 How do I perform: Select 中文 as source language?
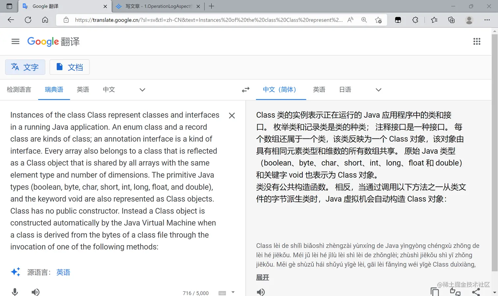click(x=109, y=90)
